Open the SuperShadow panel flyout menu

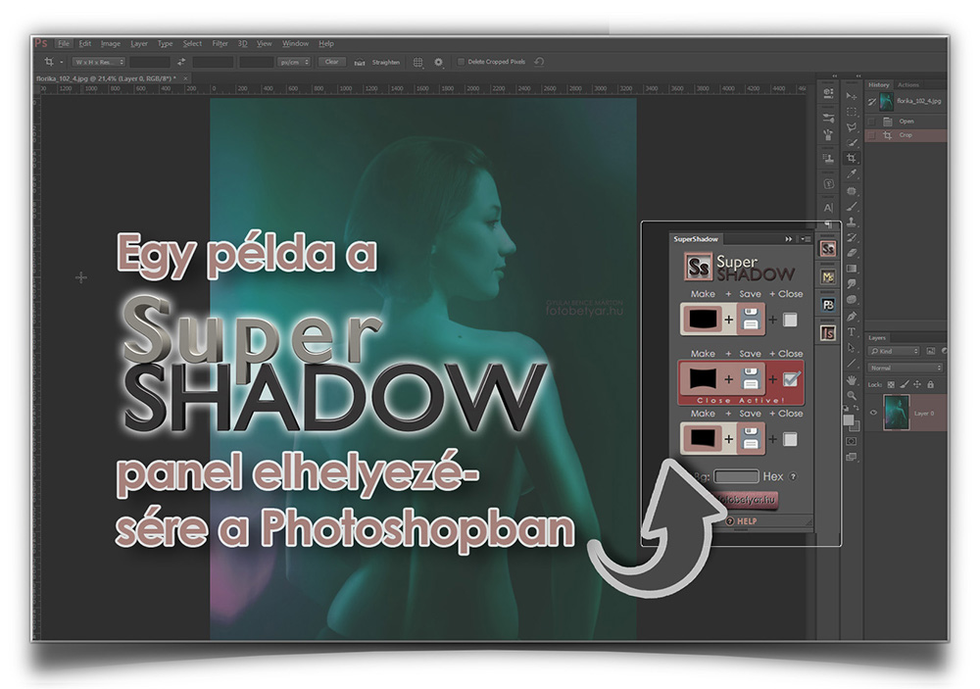[806, 239]
